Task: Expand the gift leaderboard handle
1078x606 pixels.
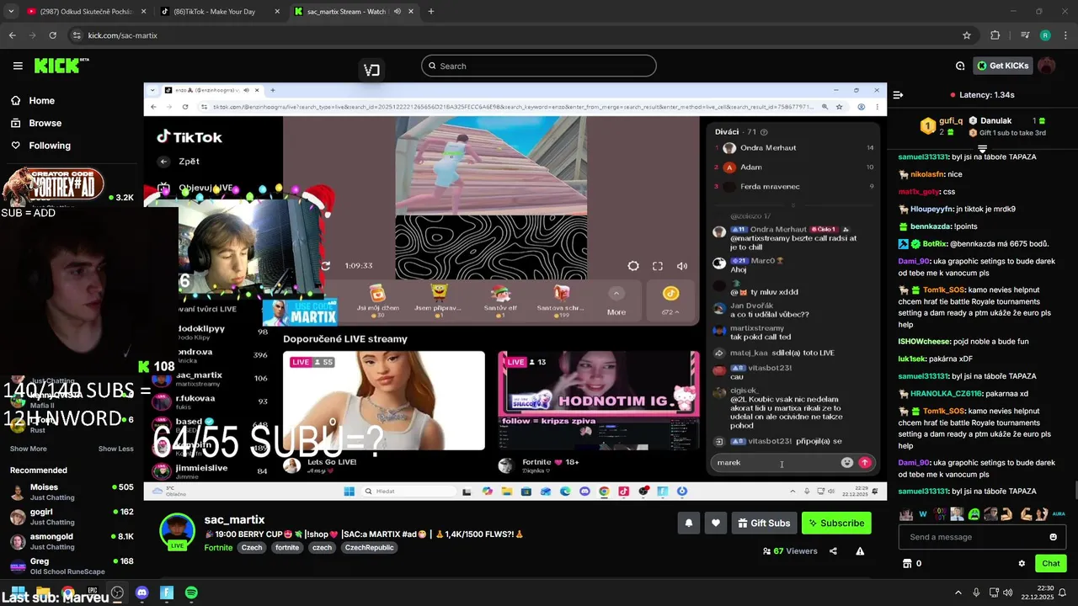Action: click(x=982, y=149)
